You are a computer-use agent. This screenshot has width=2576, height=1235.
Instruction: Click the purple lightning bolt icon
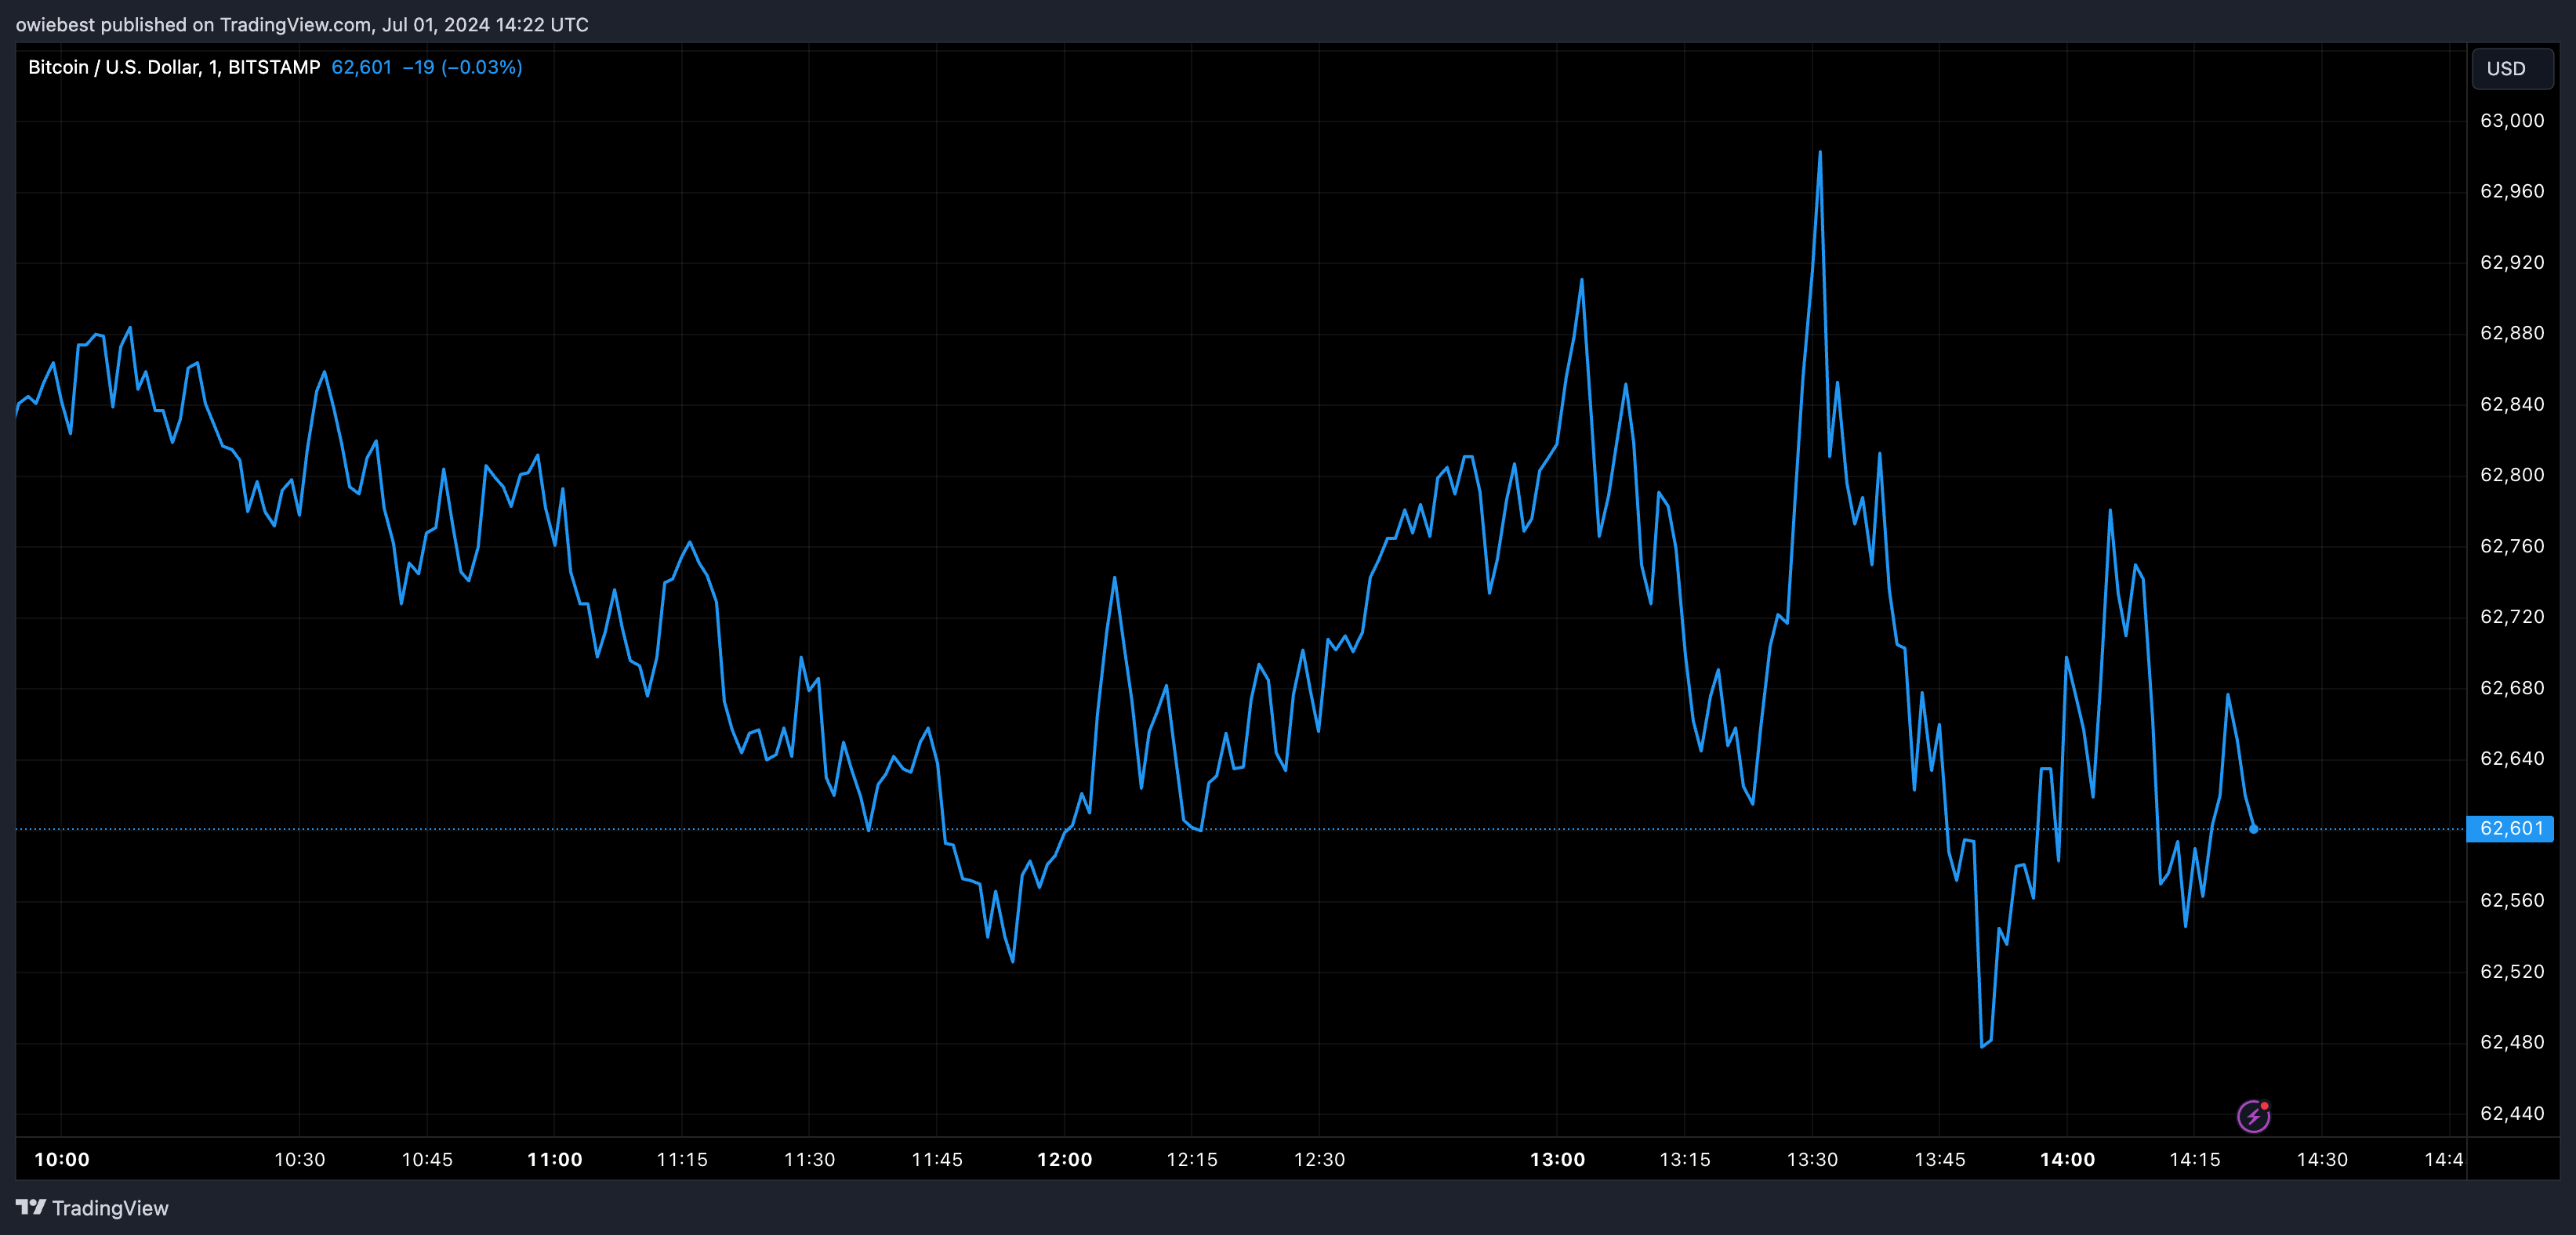[x=2253, y=1116]
